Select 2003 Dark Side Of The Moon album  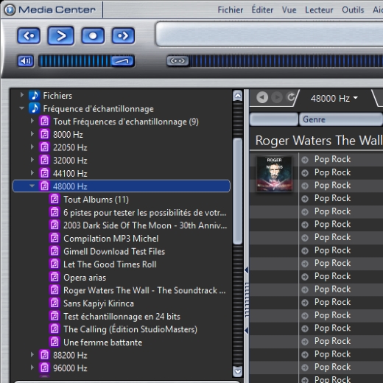click(145, 225)
